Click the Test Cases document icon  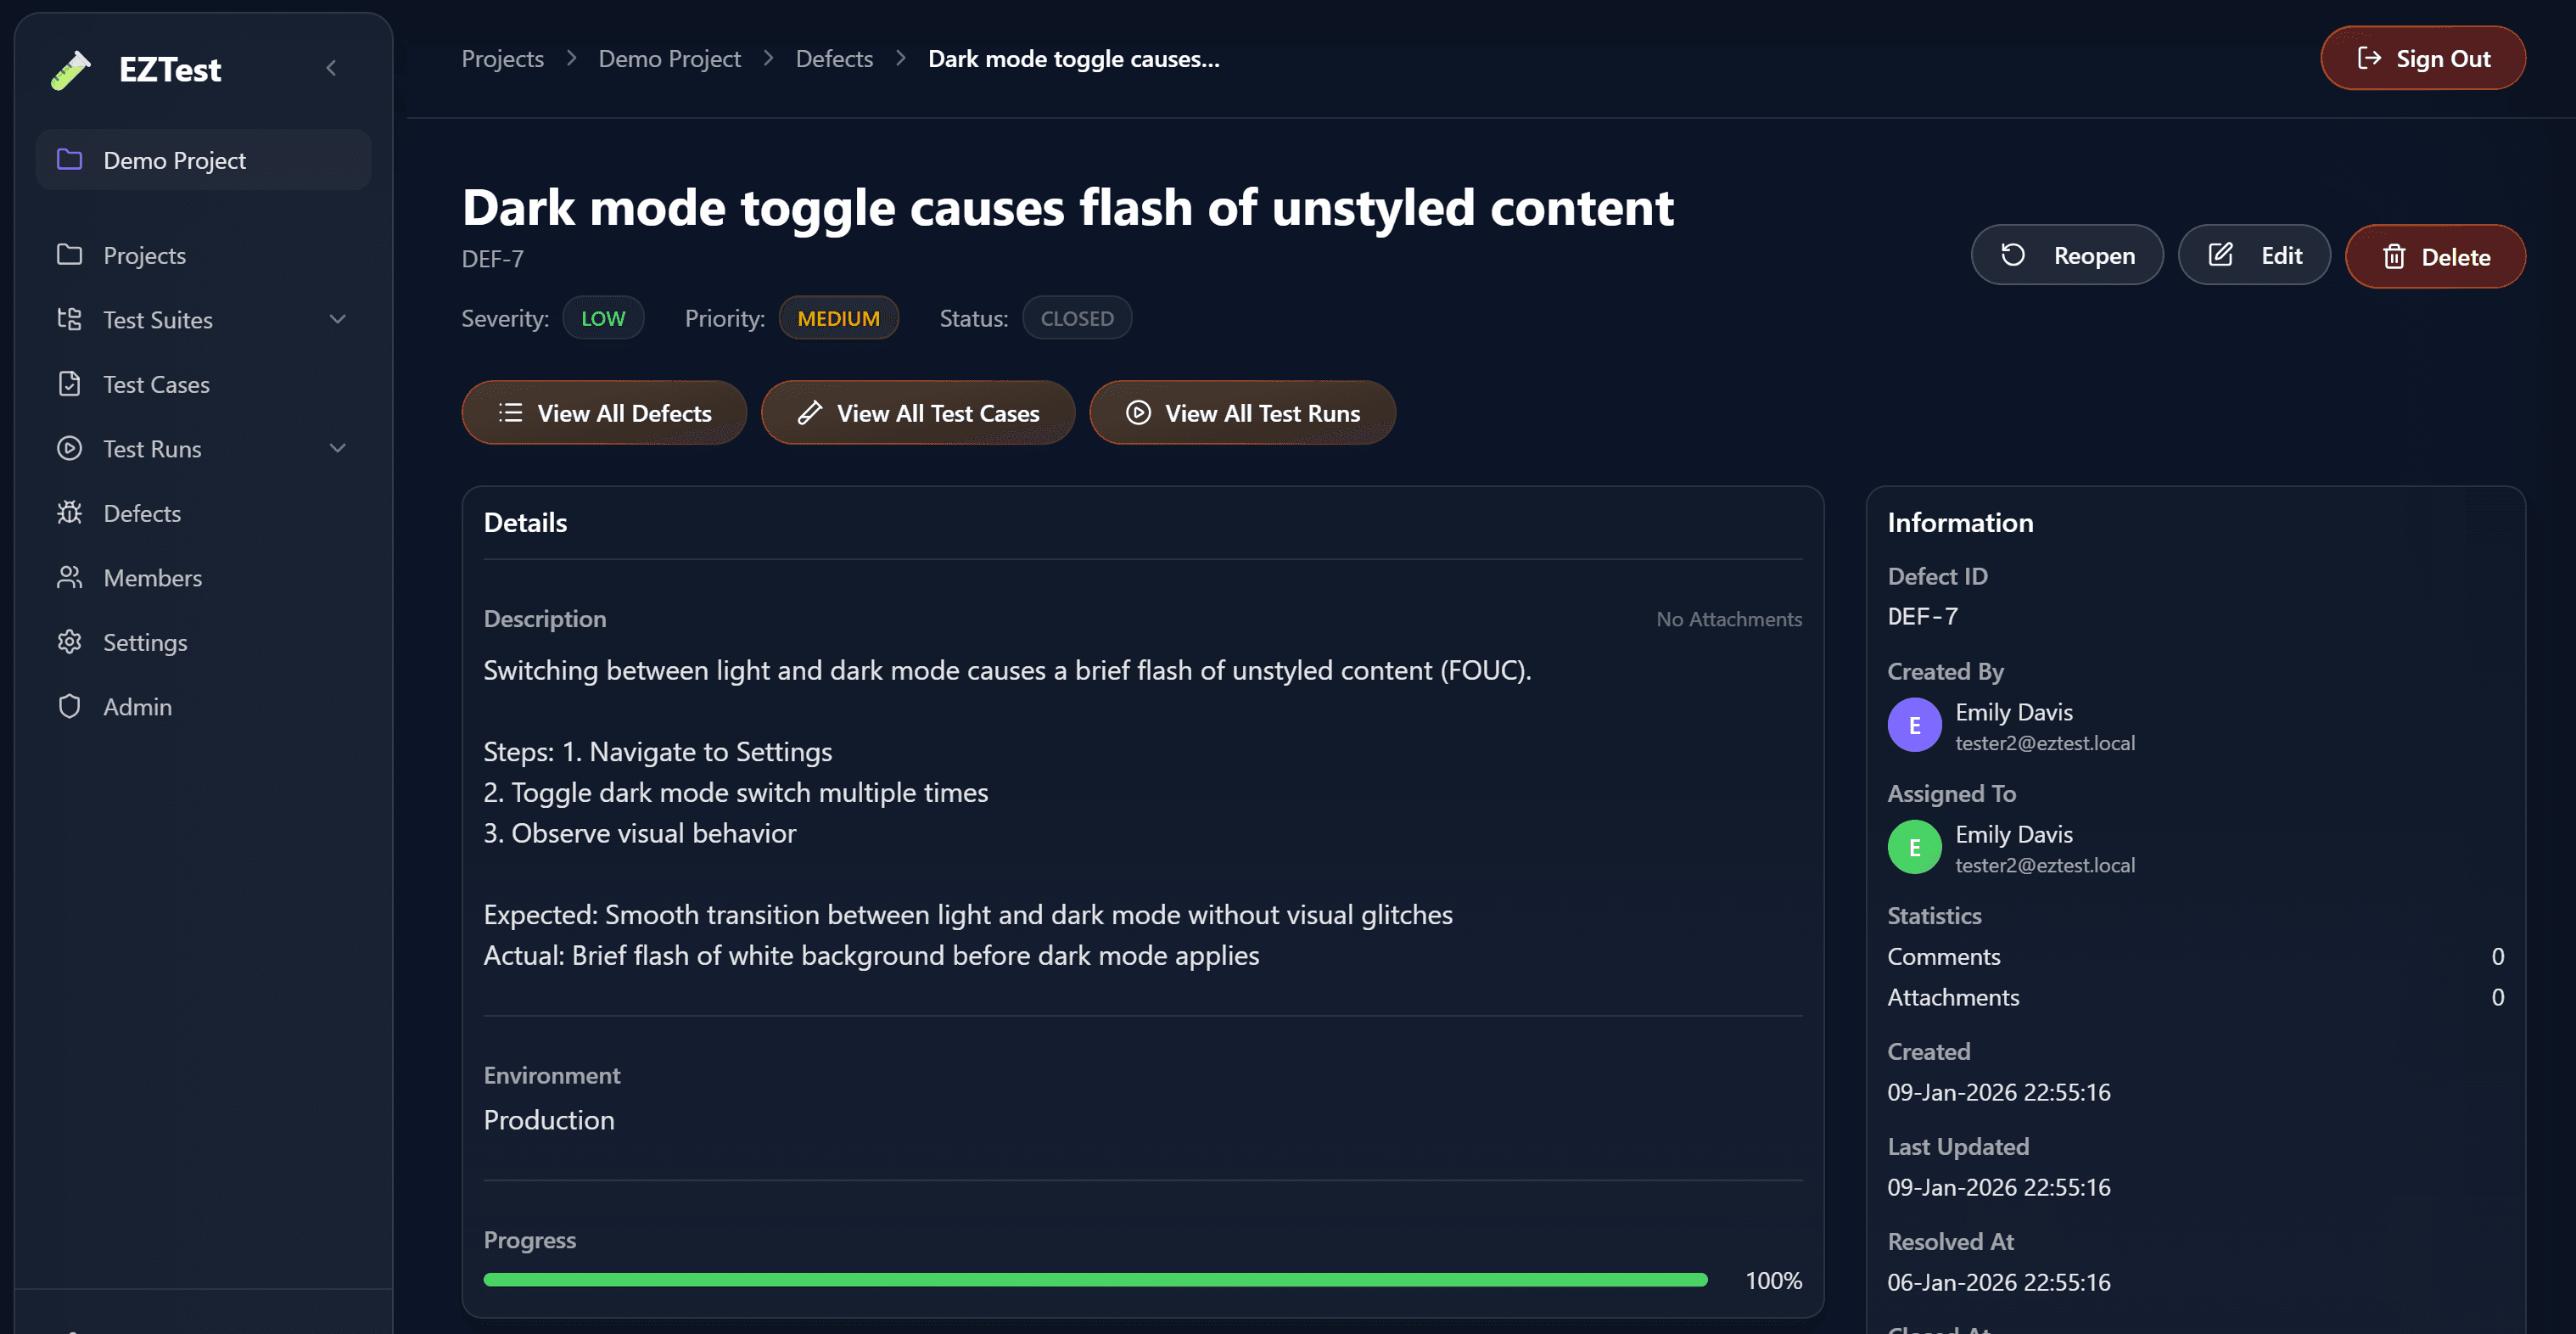click(69, 384)
